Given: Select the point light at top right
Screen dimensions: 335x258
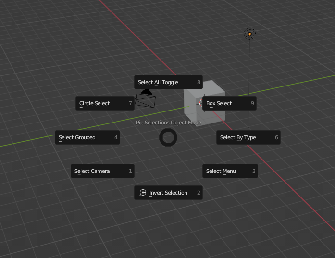Looking at the screenshot, I should pos(249,34).
